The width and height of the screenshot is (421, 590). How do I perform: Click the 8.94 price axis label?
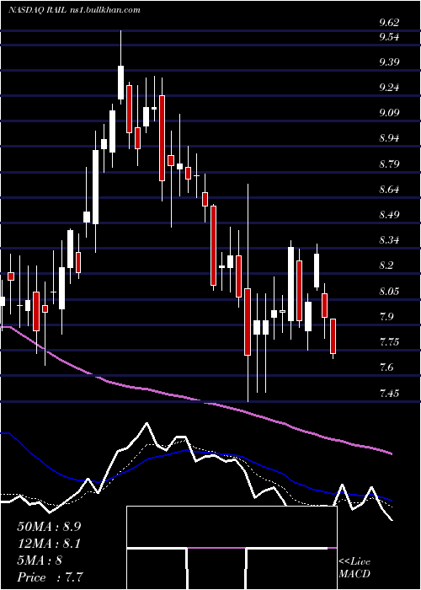pyautogui.click(x=389, y=138)
